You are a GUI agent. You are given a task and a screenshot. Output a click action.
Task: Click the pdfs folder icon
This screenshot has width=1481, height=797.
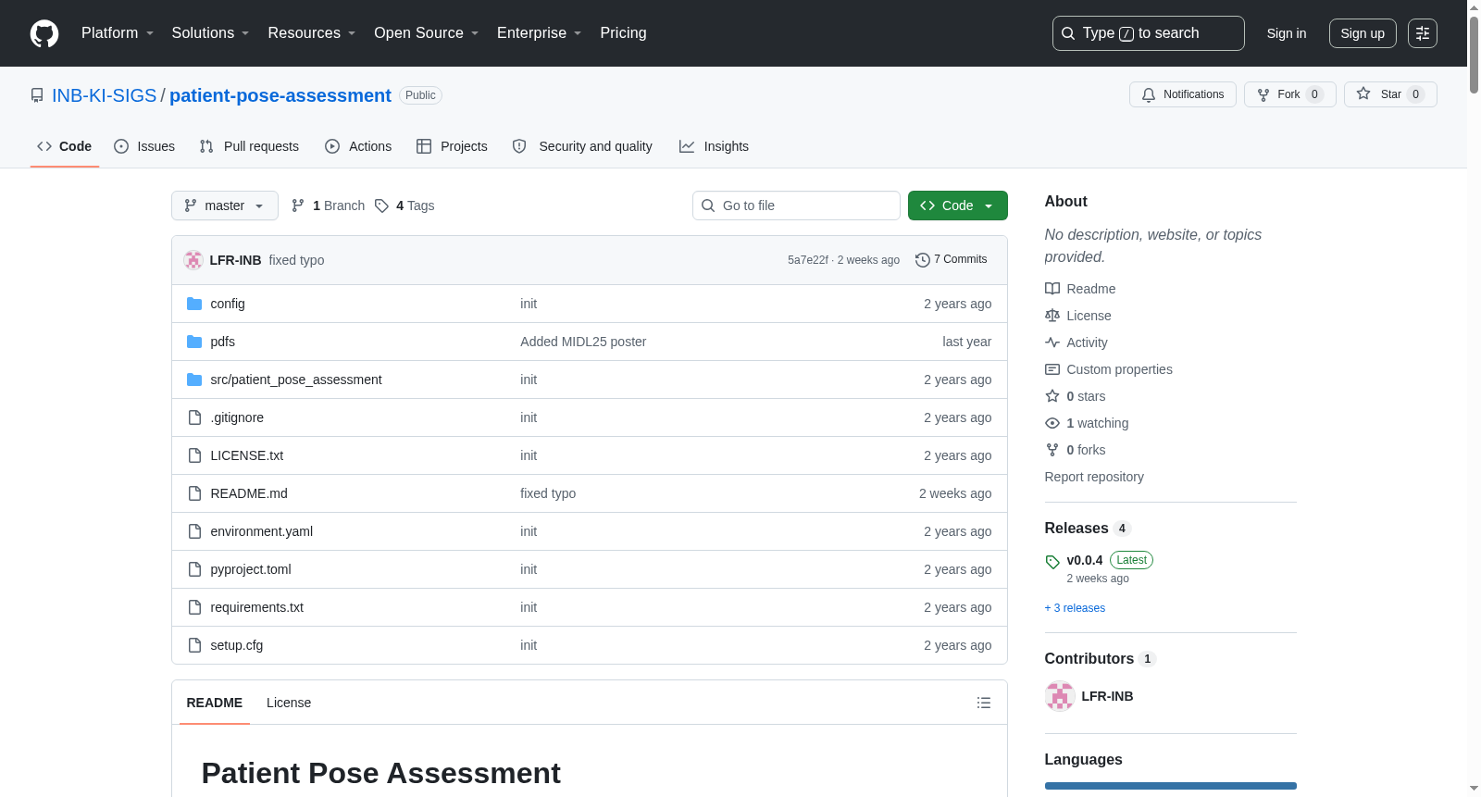(x=194, y=342)
